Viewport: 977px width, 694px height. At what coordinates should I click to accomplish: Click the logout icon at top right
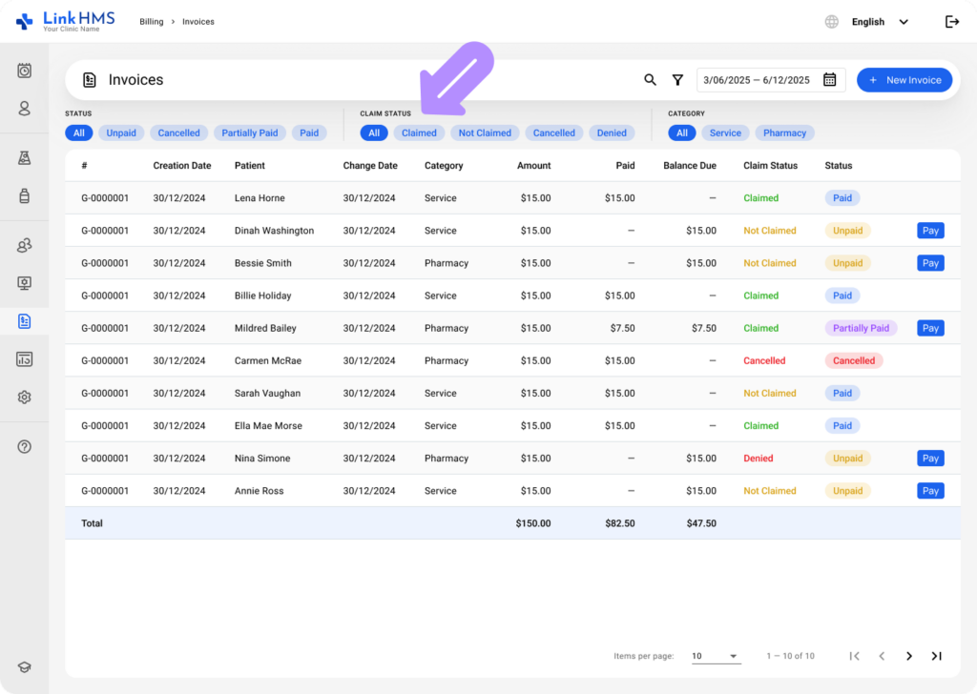click(x=952, y=22)
